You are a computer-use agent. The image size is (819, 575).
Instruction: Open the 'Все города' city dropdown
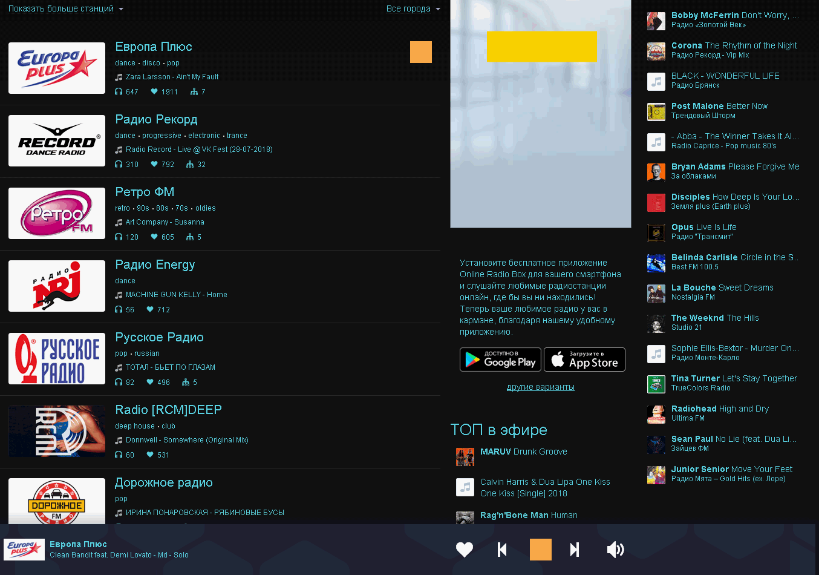pos(413,9)
